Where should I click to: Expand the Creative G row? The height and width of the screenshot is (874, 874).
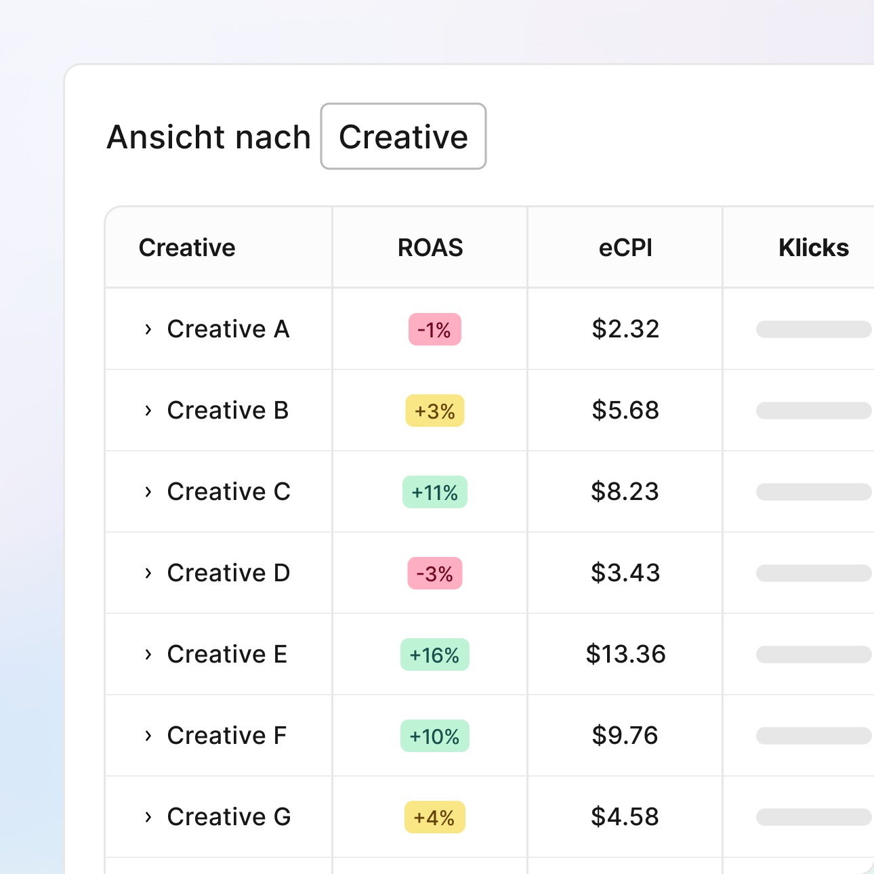tap(148, 817)
